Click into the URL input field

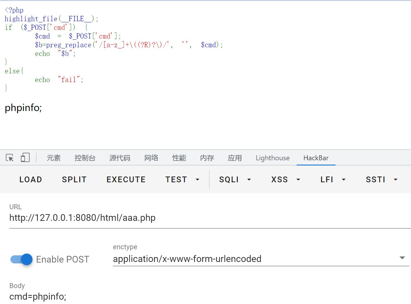coord(203,218)
